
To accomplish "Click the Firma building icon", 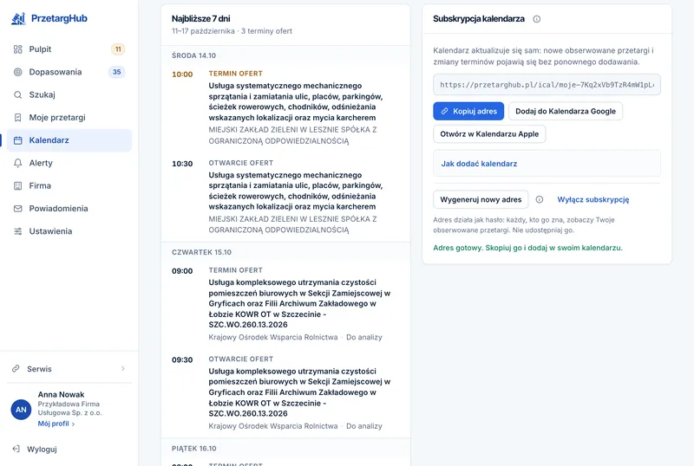I will [17, 185].
